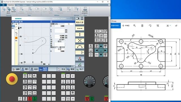The width and height of the screenshot is (181, 102).
Task: Click the green FEED START key
Action: [92, 99]
